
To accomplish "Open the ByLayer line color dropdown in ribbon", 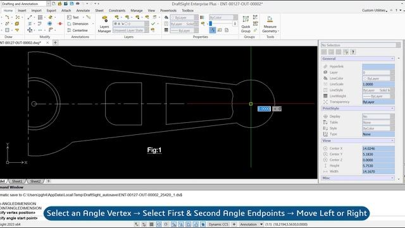I will [x=184, y=17].
